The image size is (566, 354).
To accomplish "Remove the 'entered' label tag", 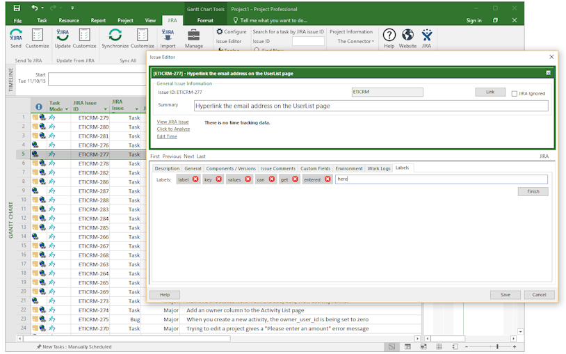I will pyautogui.click(x=328, y=179).
